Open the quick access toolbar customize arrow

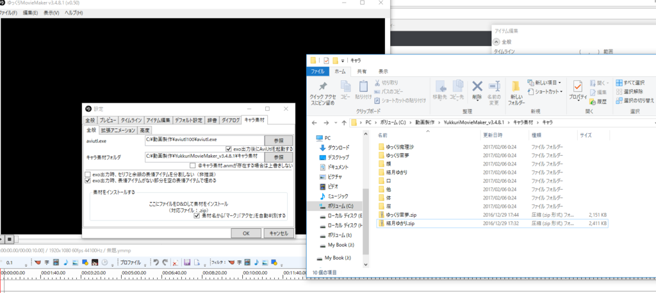(343, 61)
